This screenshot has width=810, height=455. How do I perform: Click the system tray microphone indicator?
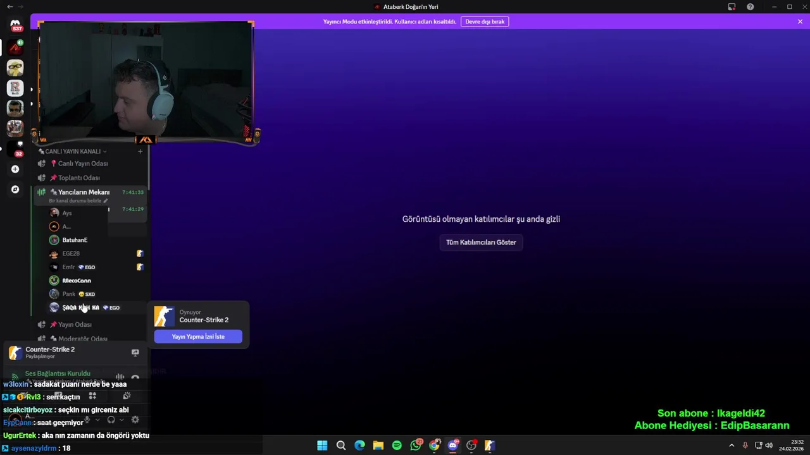point(745,446)
